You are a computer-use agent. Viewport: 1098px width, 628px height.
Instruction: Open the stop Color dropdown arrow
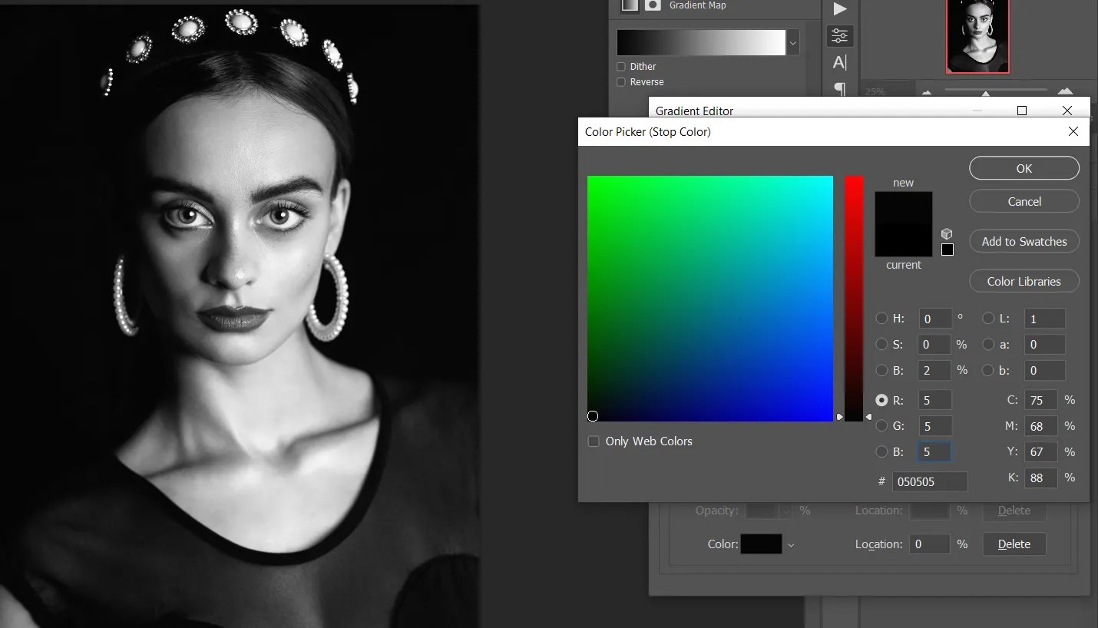point(792,544)
